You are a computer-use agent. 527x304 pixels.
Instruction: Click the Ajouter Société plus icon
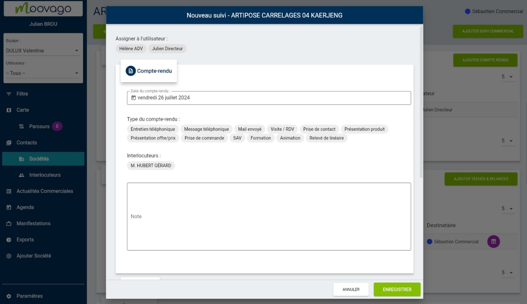pyautogui.click(x=9, y=256)
